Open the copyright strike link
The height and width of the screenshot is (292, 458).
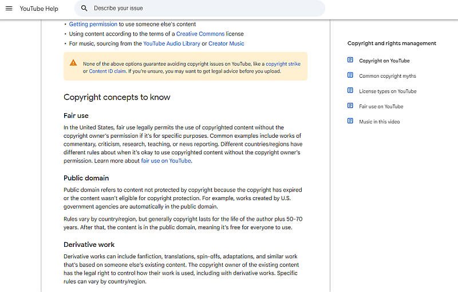[283, 64]
